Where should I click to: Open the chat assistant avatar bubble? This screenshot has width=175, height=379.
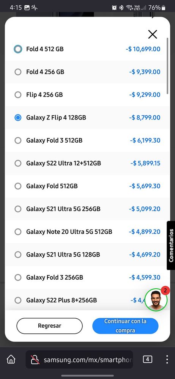coord(156,300)
